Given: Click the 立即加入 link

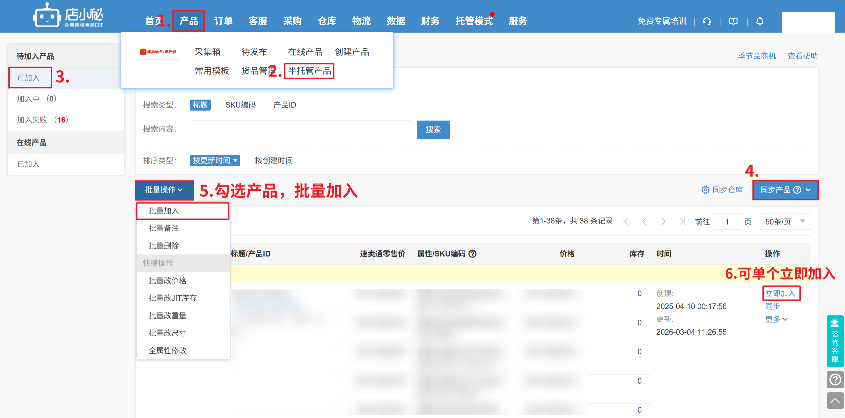Looking at the screenshot, I should click(780, 293).
